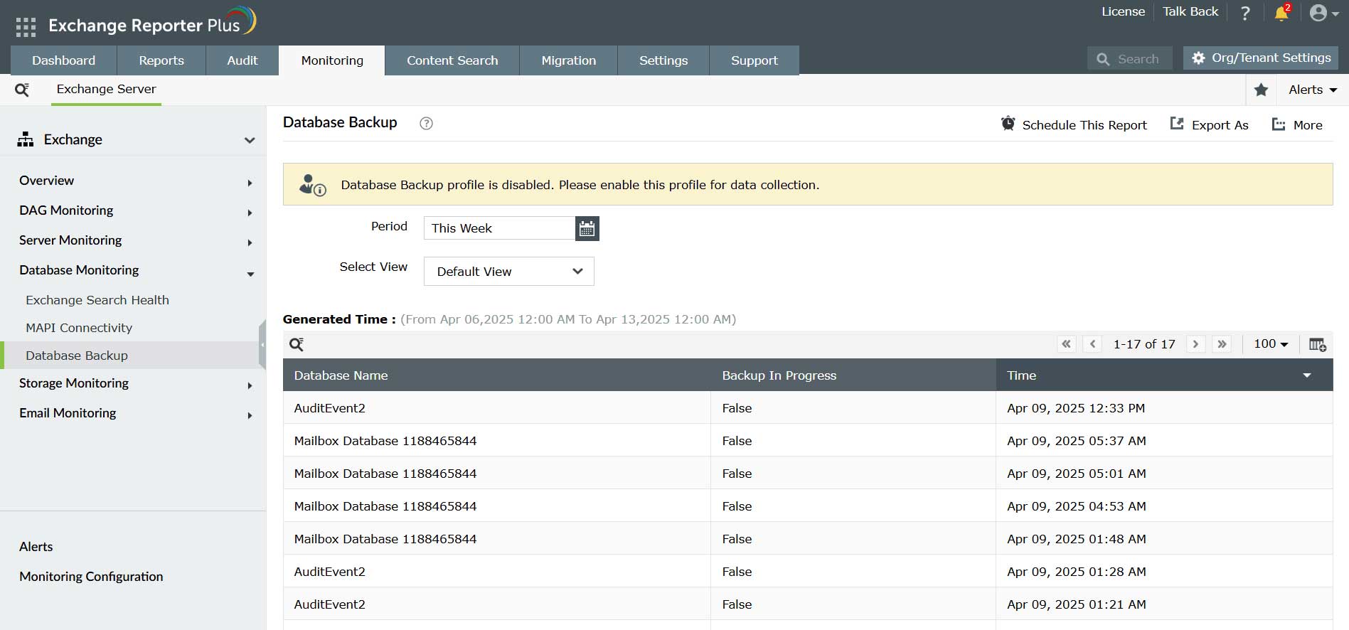Click the Exchange Reporter Plus logo
The width and height of the screenshot is (1349, 630).
coord(151,23)
